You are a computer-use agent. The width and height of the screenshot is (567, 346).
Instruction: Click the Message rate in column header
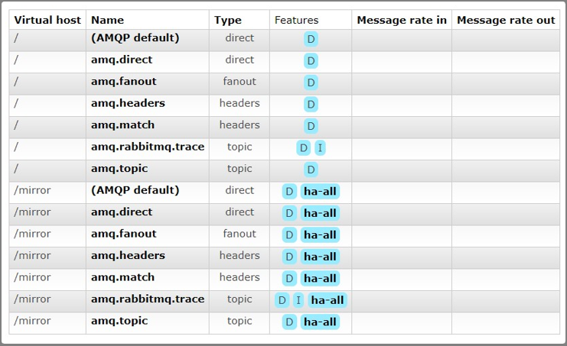(x=402, y=20)
